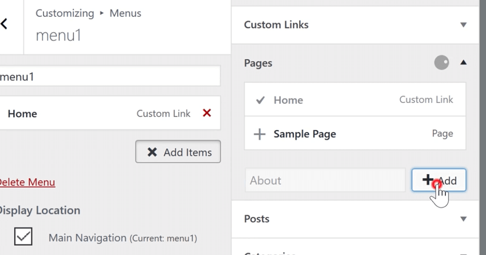Click the Delete Menu link
486x255 pixels.
(27, 182)
